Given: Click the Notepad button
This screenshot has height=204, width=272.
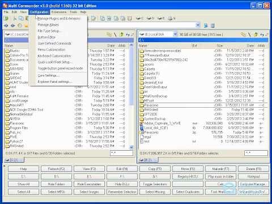Looking at the screenshot, I should 253,177.
